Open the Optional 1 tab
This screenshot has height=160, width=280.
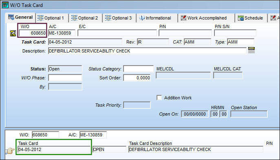click(x=52, y=18)
